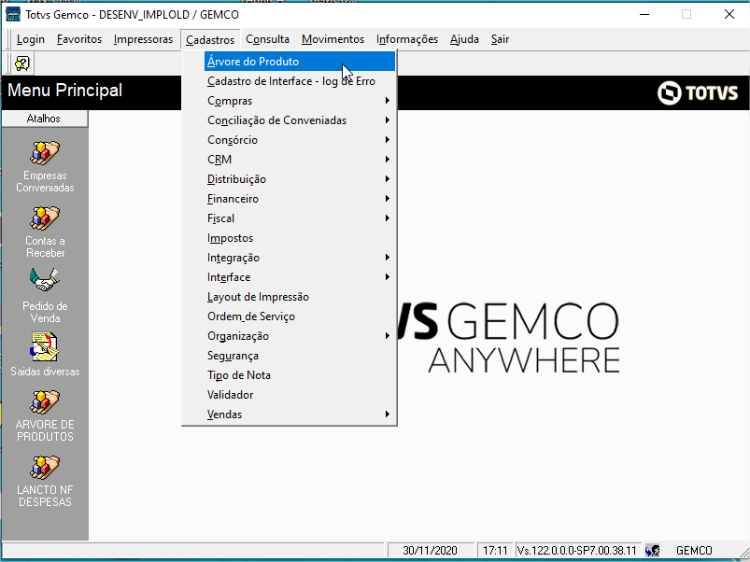Open Saidas diversas shortcut icon
This screenshot has width=750, height=562.
45,347
